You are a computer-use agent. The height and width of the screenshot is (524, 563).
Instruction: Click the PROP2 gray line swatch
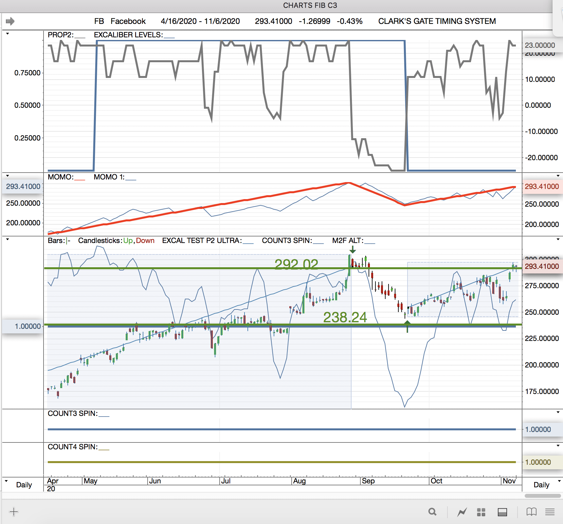[80, 37]
